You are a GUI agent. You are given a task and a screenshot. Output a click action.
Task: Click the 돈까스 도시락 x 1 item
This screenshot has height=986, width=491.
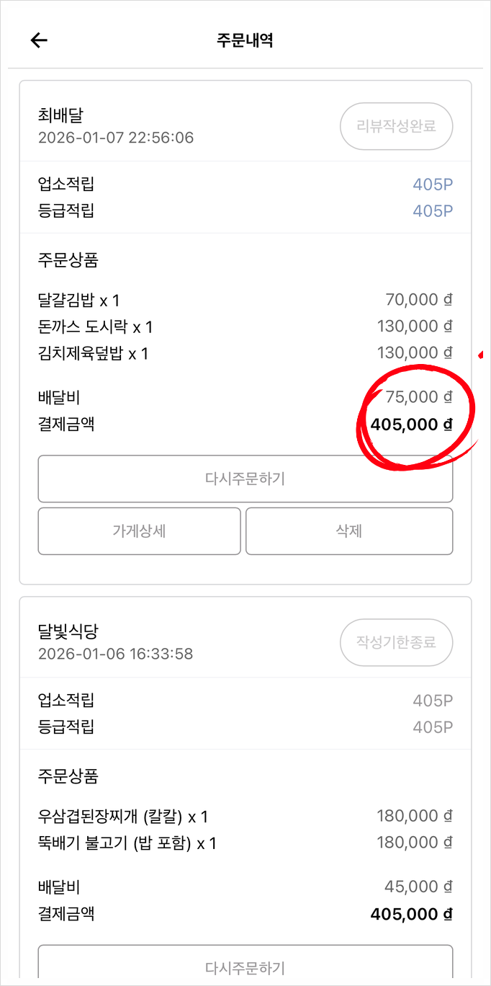click(x=95, y=327)
